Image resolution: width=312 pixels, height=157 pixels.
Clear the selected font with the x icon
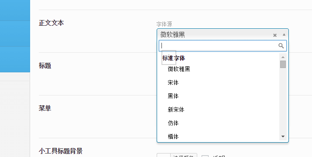tap(275, 35)
